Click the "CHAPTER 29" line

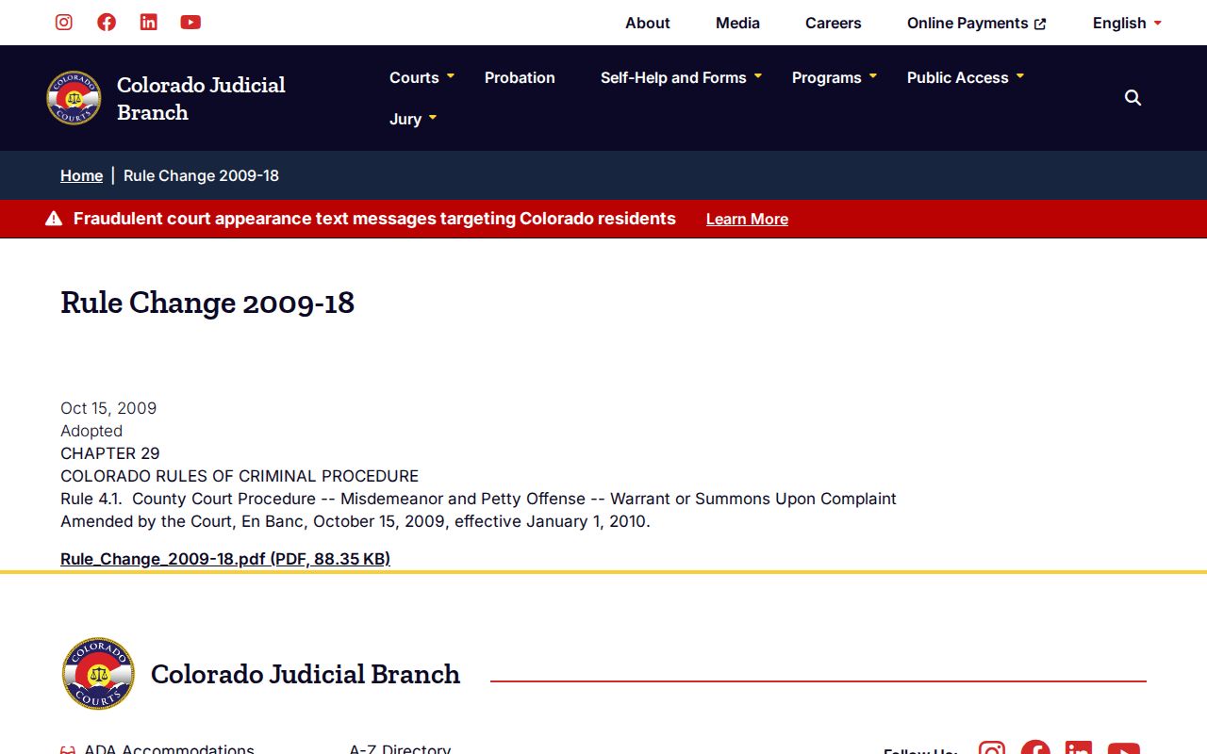tap(110, 453)
